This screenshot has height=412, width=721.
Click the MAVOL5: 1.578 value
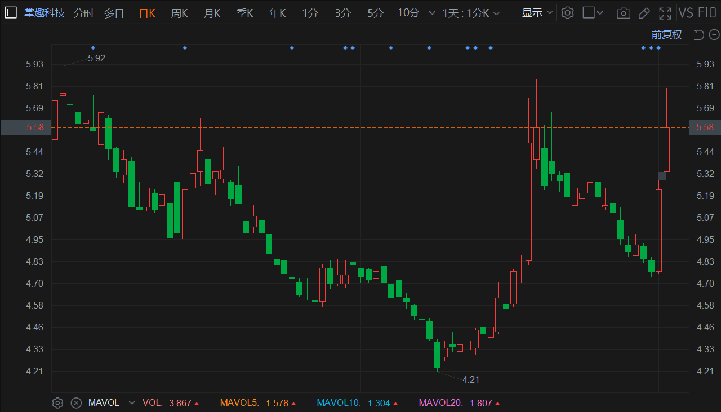click(x=258, y=403)
